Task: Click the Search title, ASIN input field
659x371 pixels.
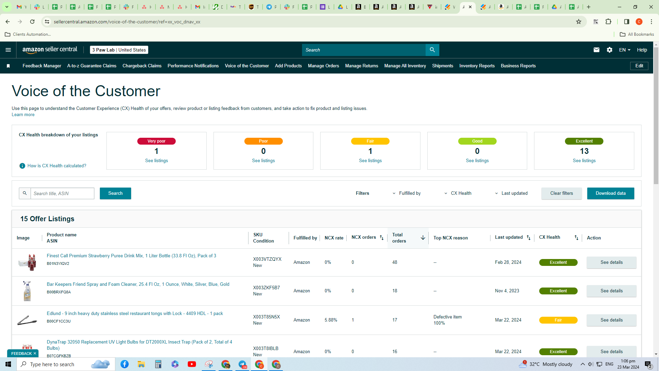Action: (62, 193)
